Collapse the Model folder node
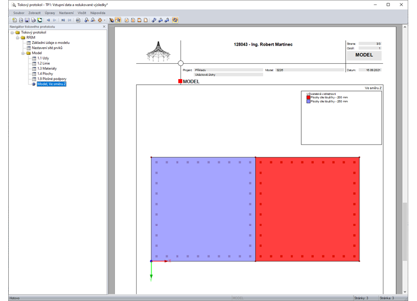Viewport: 417px width, 301px height. click(23, 53)
